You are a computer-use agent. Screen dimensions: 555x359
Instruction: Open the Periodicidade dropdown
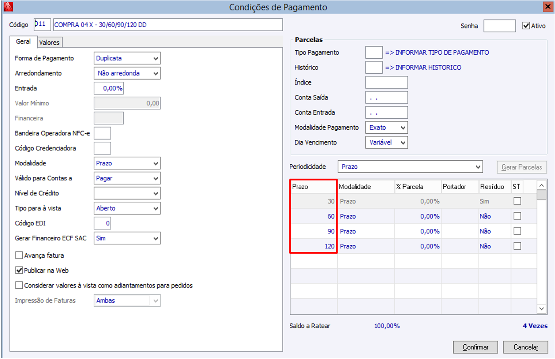410,167
